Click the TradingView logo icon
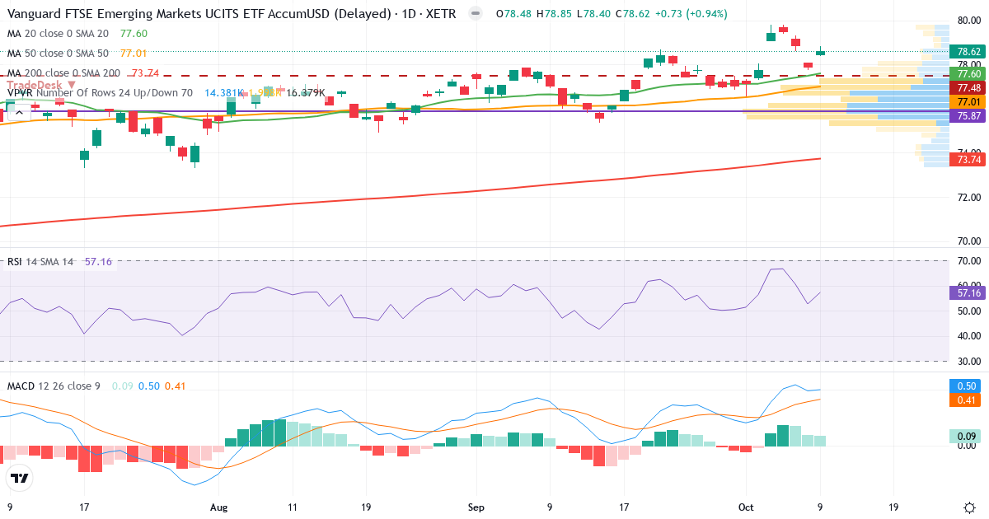This screenshot has width=989, height=519. coord(19,478)
